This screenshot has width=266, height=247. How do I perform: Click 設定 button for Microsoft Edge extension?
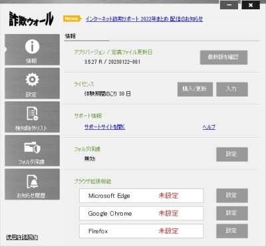[x=232, y=196]
